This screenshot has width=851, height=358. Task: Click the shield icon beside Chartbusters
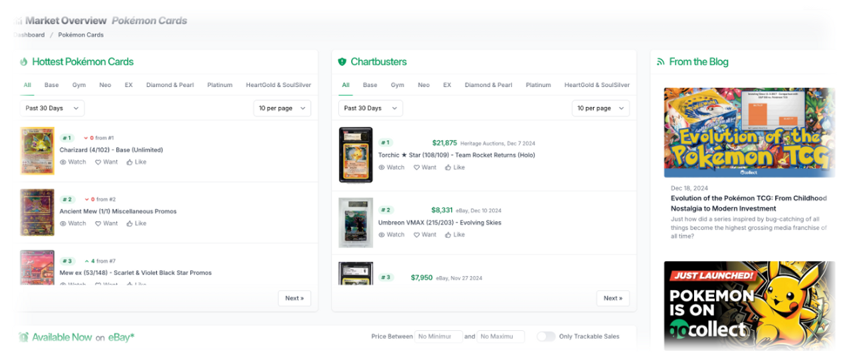(342, 62)
